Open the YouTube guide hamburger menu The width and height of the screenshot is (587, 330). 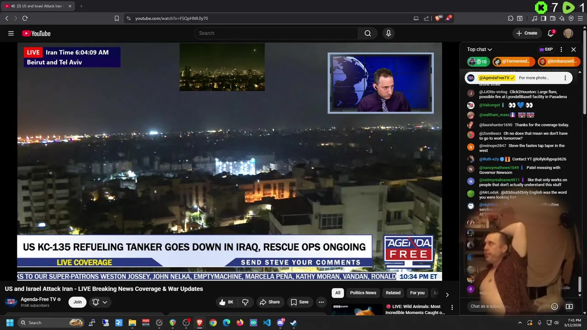click(x=11, y=33)
